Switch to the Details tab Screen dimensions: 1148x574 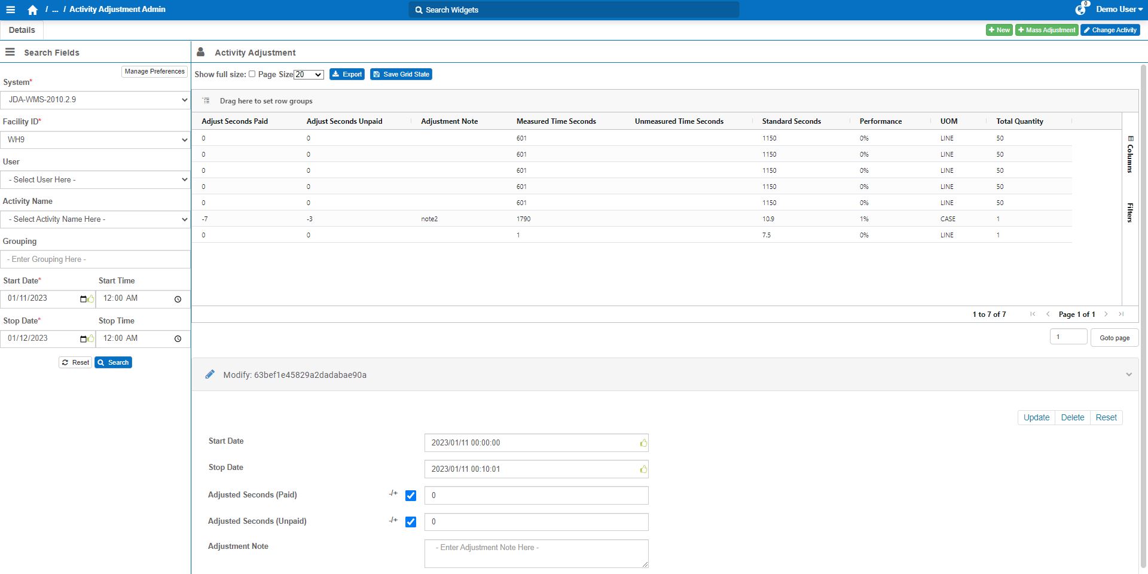tap(22, 30)
